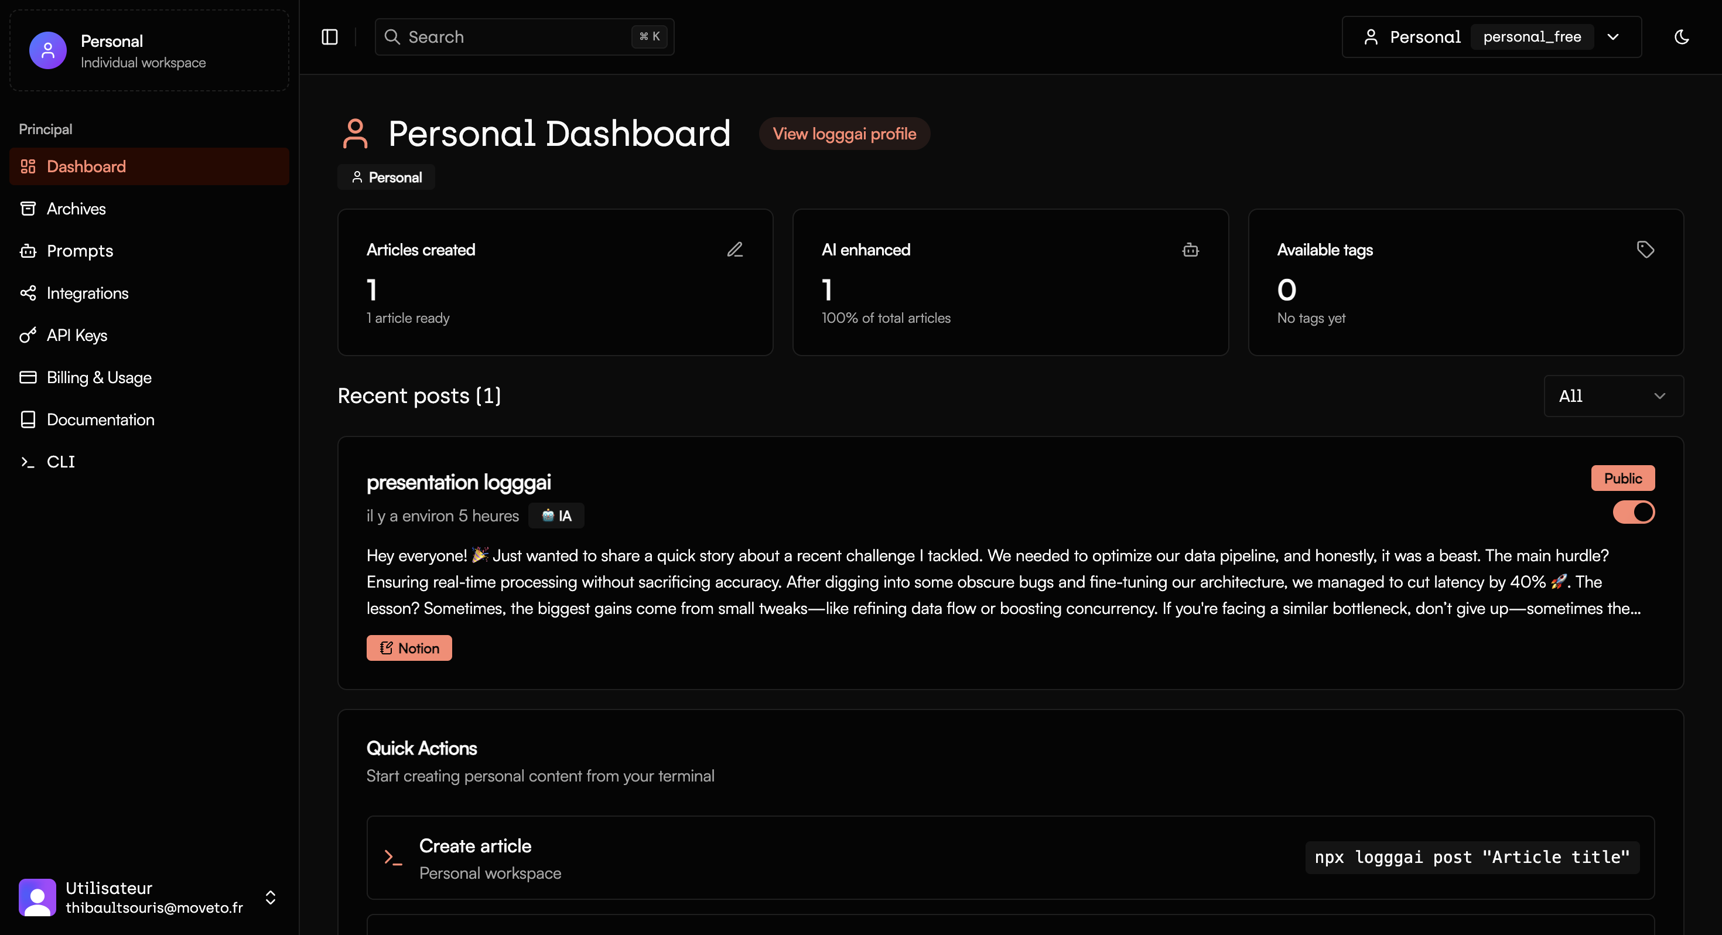1722x935 pixels.
Task: Click 'il y a environ 5 heures' timestamp
Action: [x=443, y=516]
